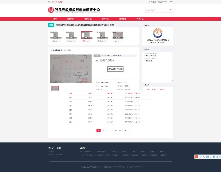Go to the next page using first arrow
The height and width of the screenshot is (172, 221).
click(103, 130)
